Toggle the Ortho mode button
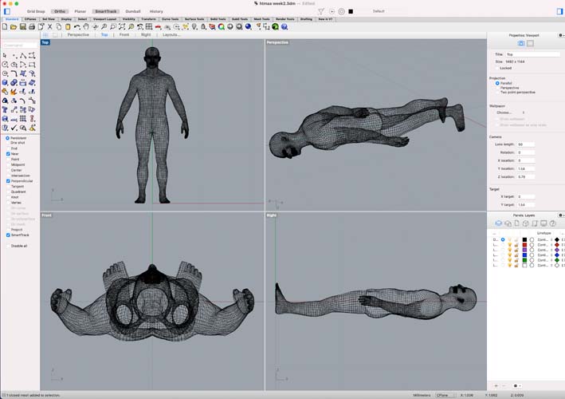This screenshot has width=565, height=399. coord(60,11)
